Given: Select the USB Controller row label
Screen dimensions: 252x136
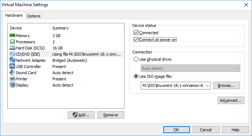Looking at the screenshot, I should (x=28, y=67).
